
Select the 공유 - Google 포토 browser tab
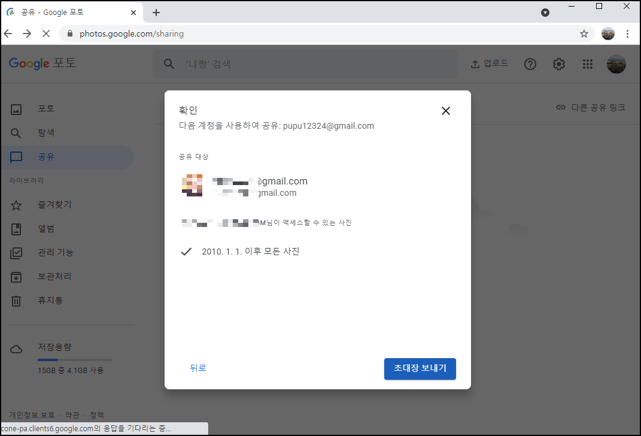[72, 13]
